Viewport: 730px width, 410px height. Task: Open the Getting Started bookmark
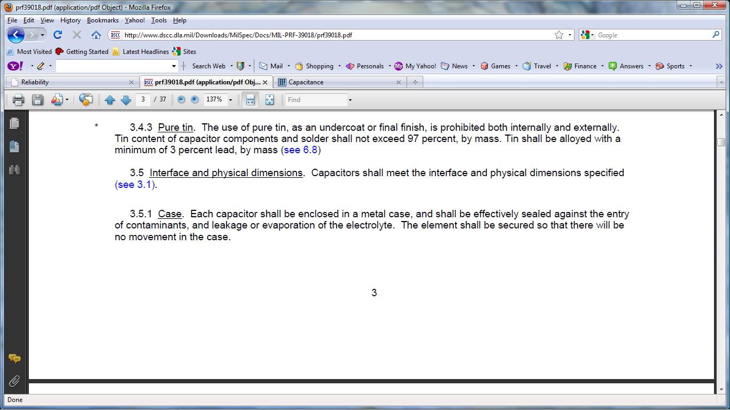coord(82,52)
